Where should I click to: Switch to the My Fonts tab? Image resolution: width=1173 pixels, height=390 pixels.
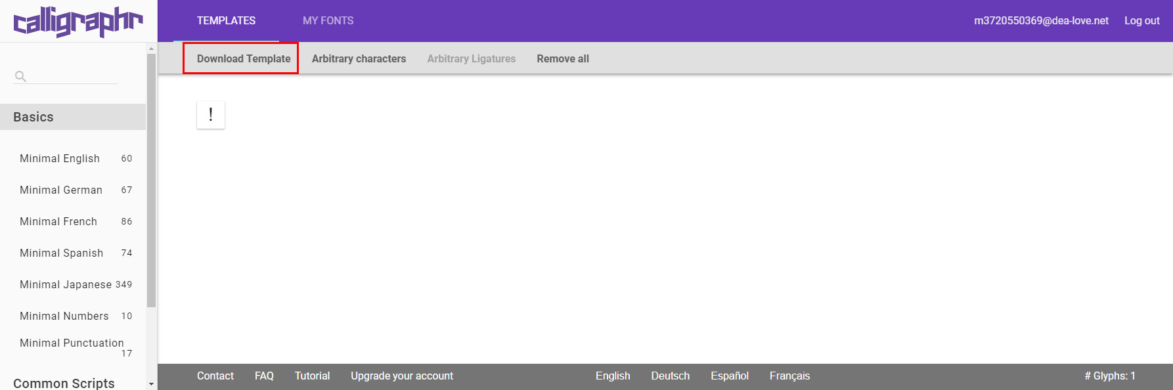tap(328, 21)
